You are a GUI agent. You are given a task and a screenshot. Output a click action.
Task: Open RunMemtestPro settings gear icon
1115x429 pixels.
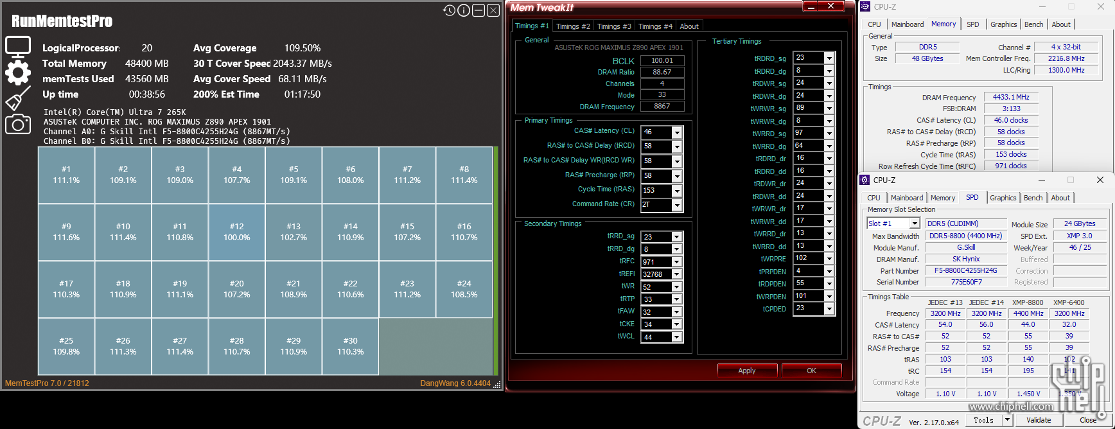coord(18,73)
